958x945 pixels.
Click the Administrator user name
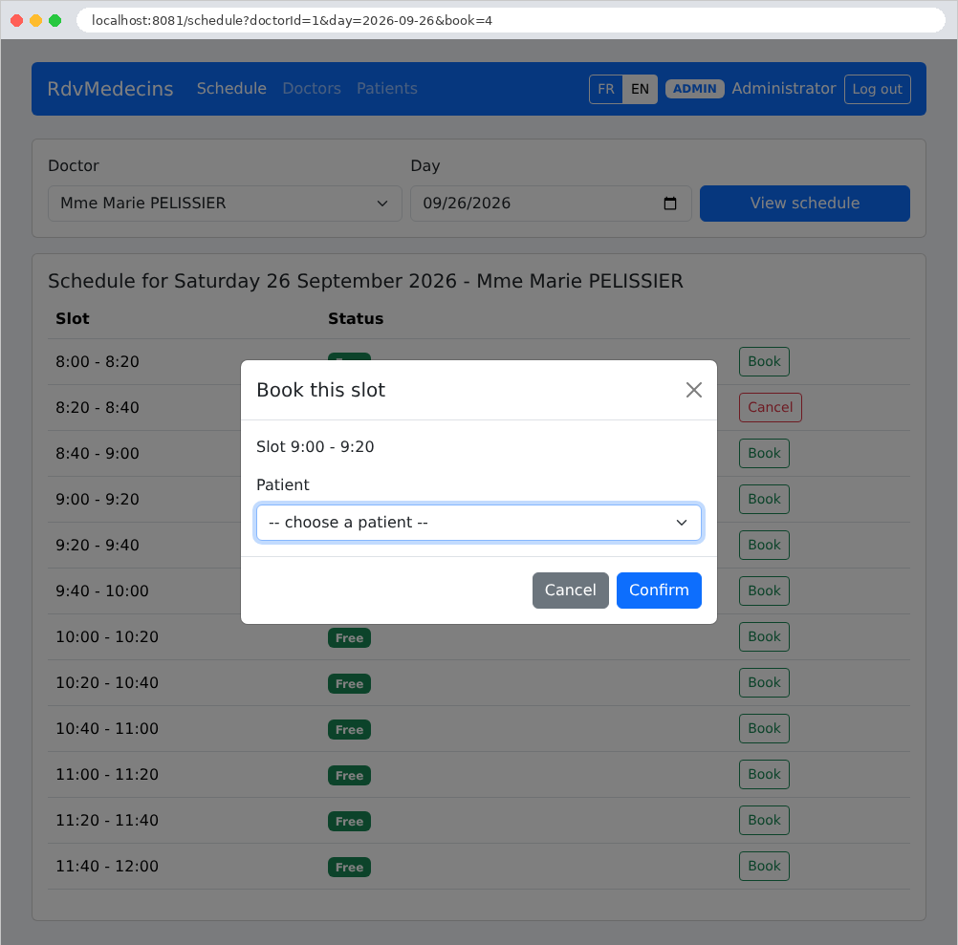pyautogui.click(x=784, y=89)
